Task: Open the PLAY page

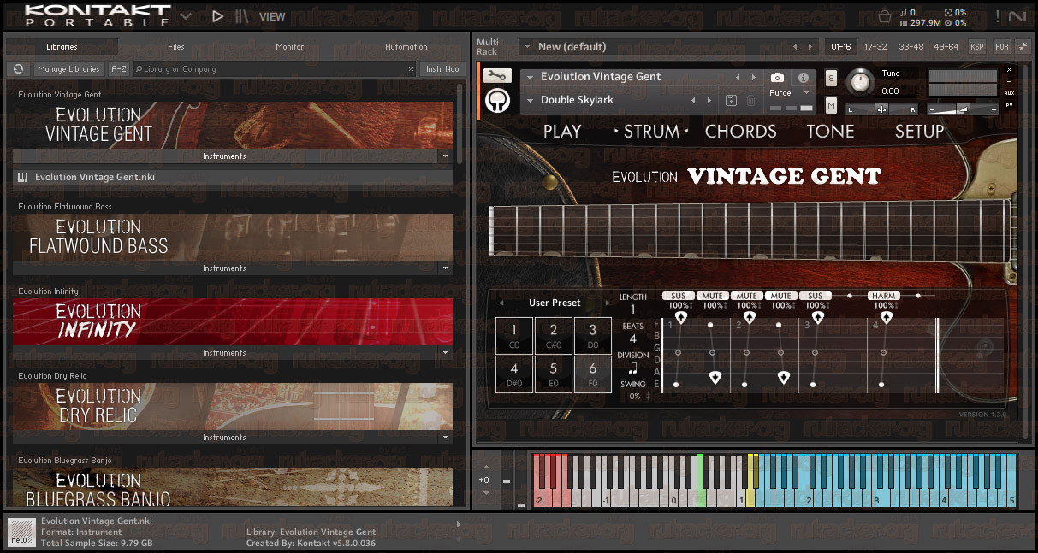Action: 562,132
